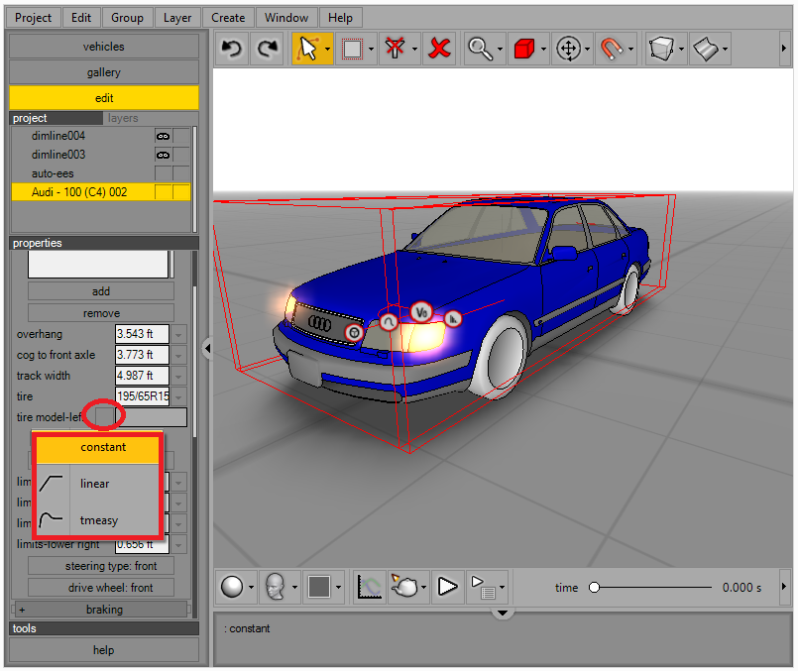Click the play with list icon
The width and height of the screenshot is (798, 671).
[484, 587]
